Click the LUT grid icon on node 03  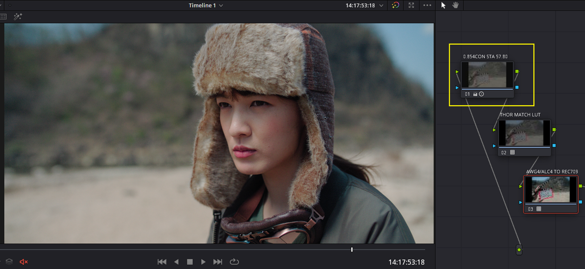pos(539,209)
